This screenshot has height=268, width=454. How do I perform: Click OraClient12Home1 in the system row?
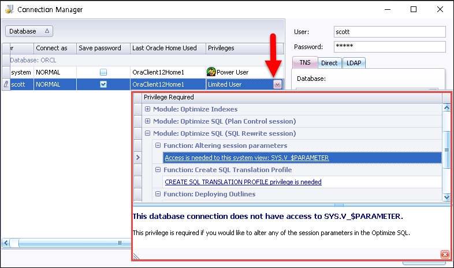(x=158, y=72)
